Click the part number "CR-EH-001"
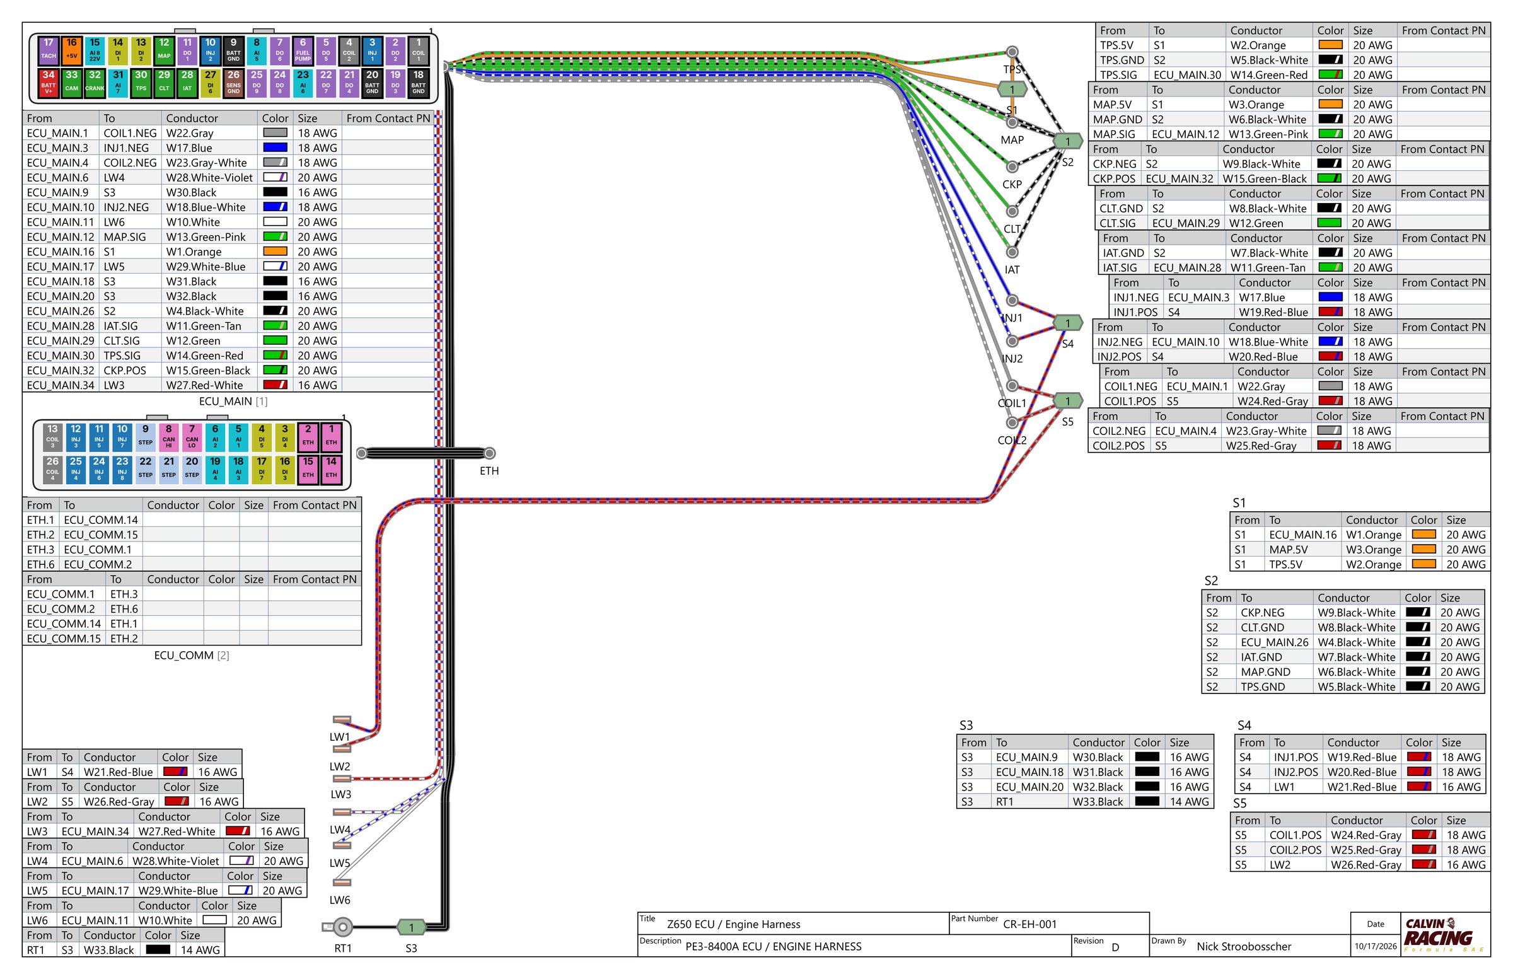Screen dimensions: 1513x979 [1029, 924]
